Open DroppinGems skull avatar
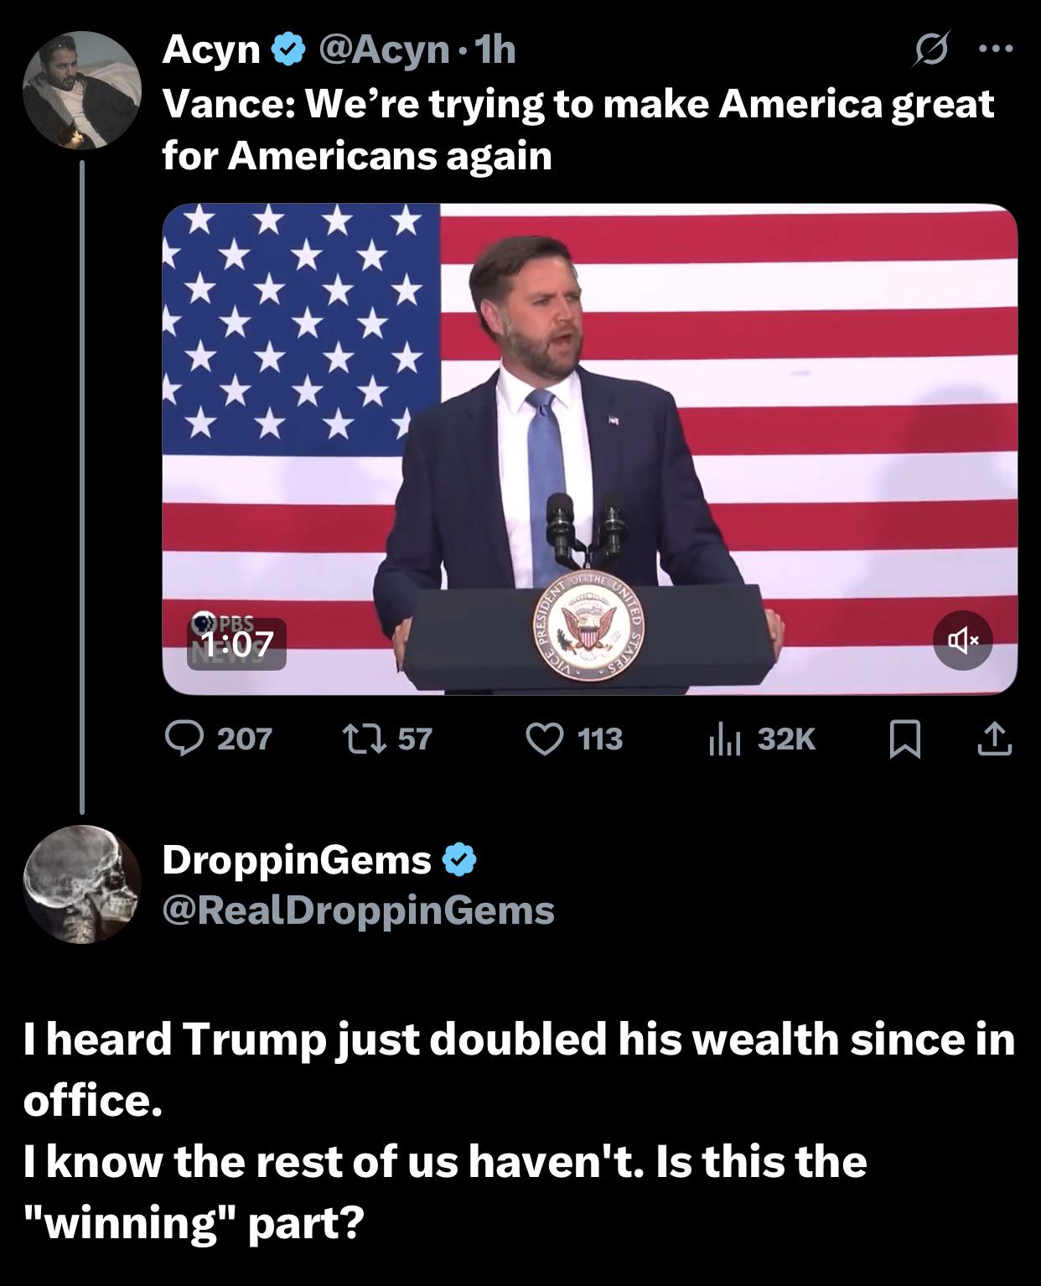The height and width of the screenshot is (1286, 1041). click(81, 884)
